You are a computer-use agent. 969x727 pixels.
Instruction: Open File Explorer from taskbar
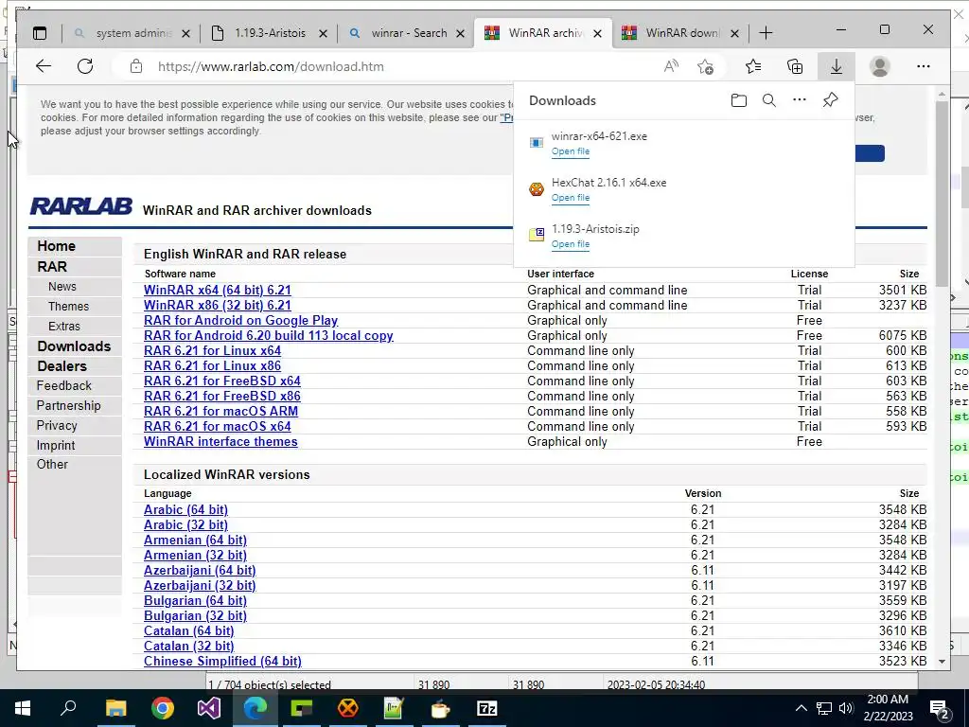(x=115, y=708)
